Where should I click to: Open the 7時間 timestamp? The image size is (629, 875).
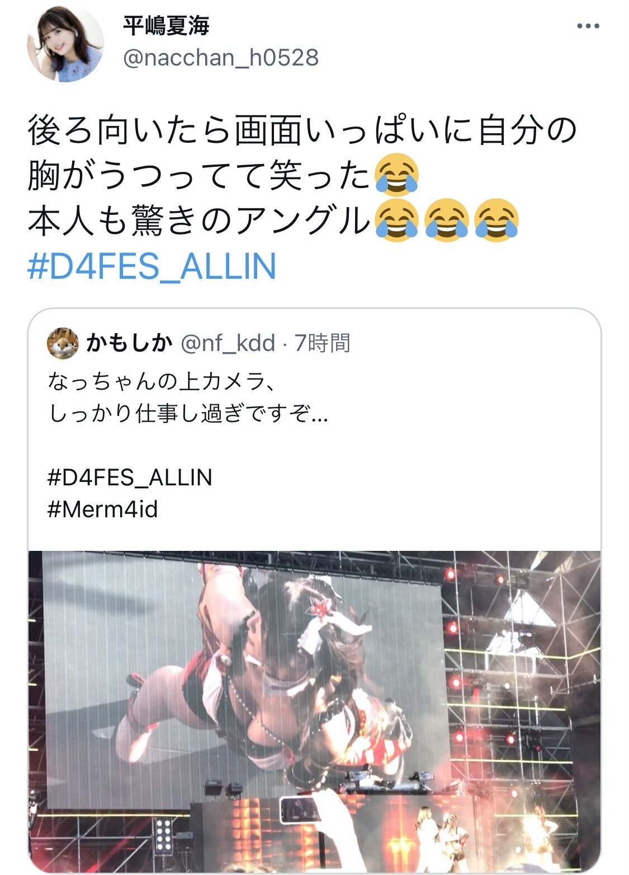click(322, 343)
